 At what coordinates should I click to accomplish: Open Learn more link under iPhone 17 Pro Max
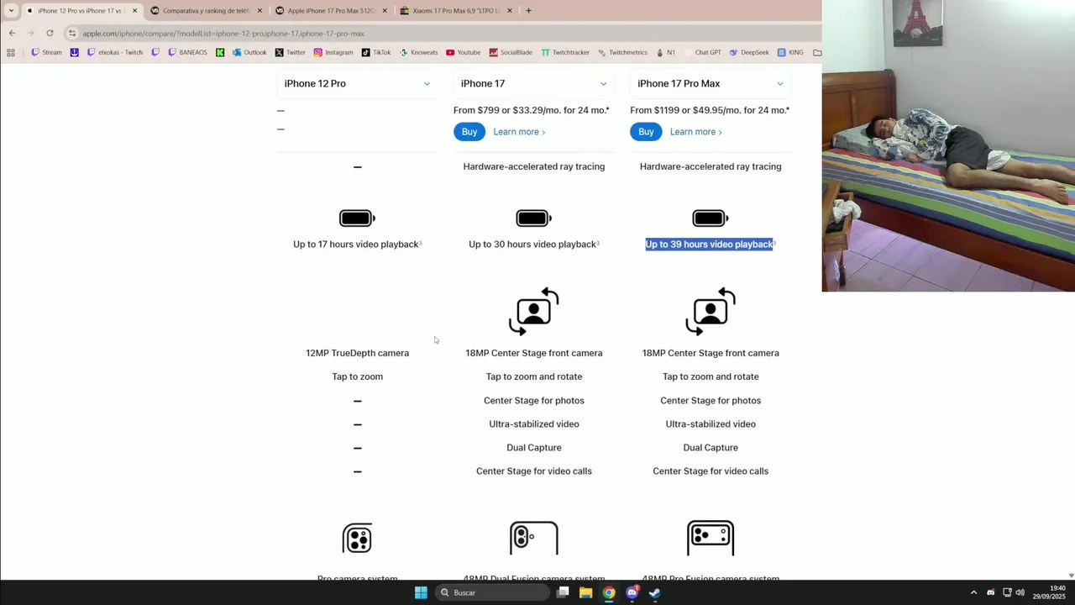[695, 132]
